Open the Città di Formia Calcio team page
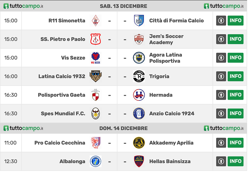249x172 pixels. [x=176, y=21]
